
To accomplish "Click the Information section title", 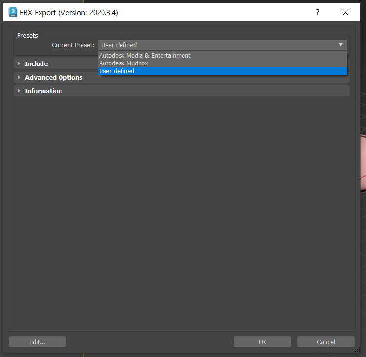I will pyautogui.click(x=43, y=91).
